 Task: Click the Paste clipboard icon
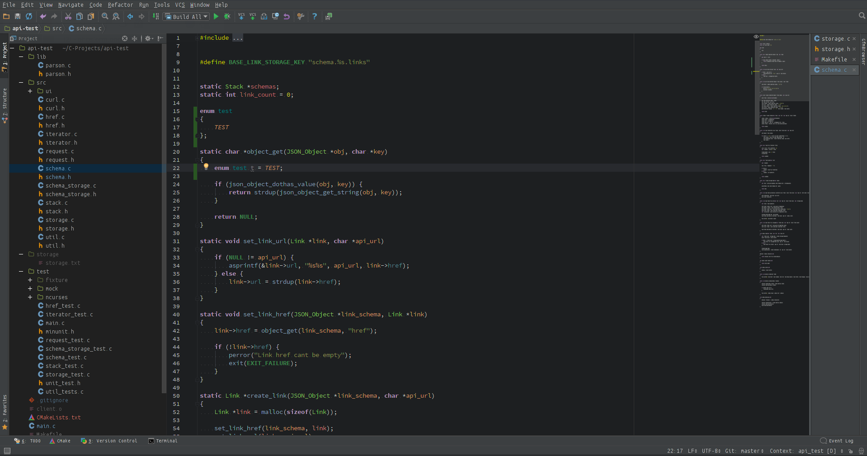[91, 16]
